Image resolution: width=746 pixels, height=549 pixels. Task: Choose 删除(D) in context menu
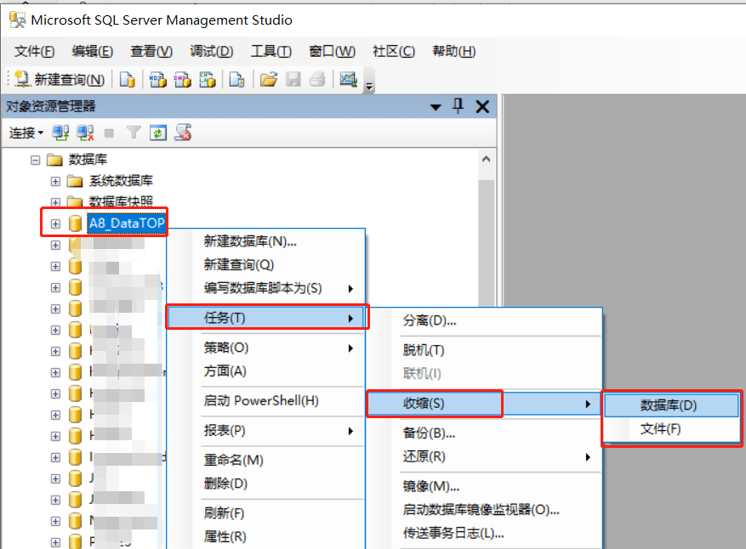(266, 484)
